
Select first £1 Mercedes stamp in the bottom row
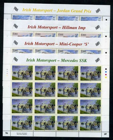point(22,123)
